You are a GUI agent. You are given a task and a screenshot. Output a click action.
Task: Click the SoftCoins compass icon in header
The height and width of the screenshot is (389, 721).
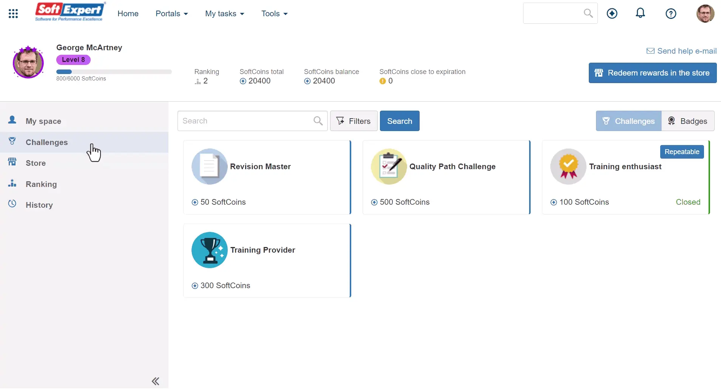pos(612,14)
